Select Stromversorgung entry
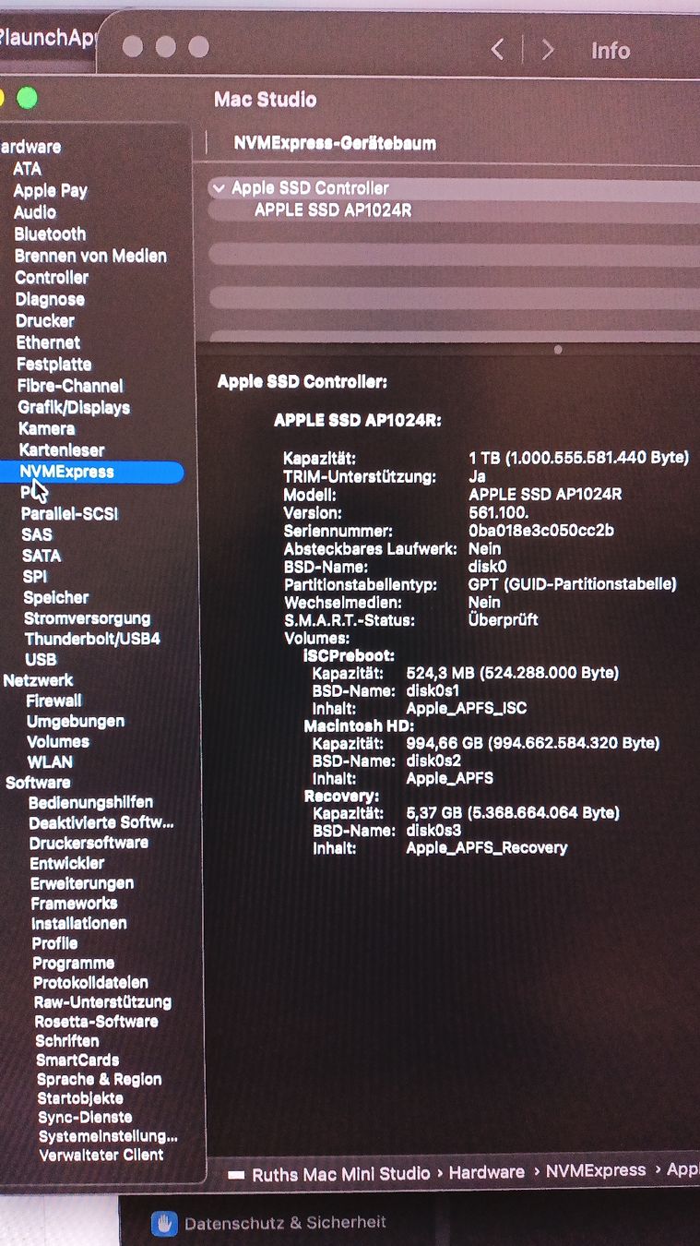 pos(87,618)
